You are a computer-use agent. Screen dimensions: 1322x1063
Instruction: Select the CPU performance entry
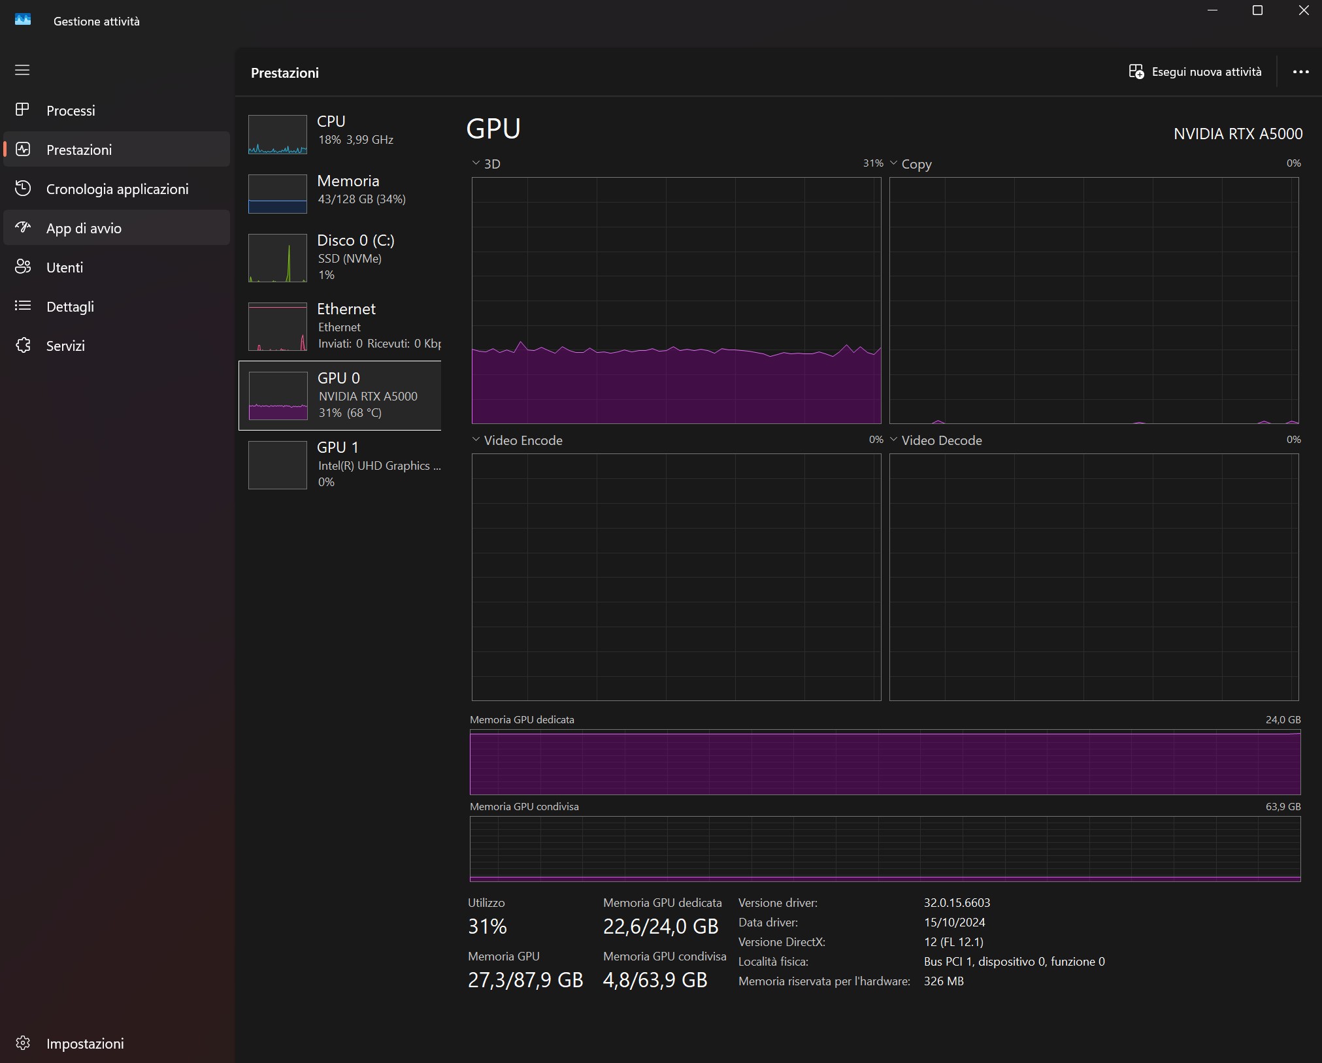point(343,134)
